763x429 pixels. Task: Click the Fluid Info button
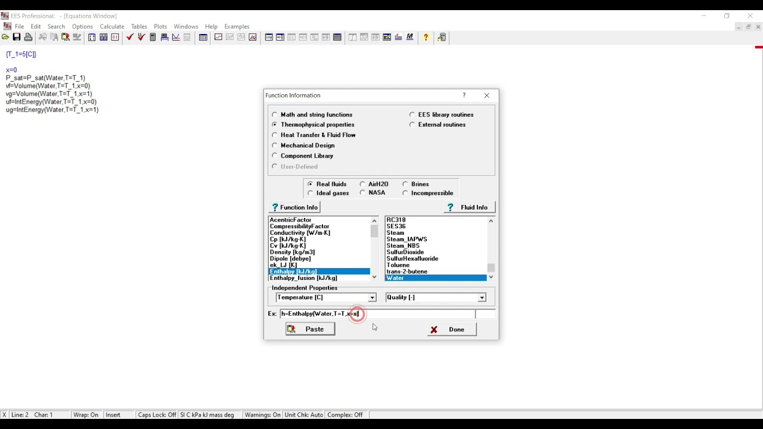coord(469,207)
